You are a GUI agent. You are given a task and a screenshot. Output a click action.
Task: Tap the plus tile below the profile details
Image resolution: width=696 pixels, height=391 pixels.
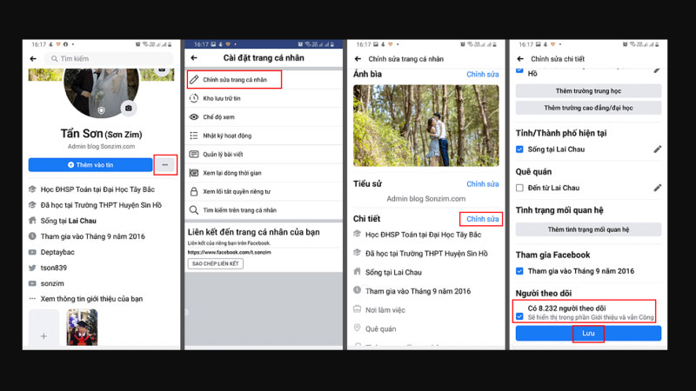coord(43,335)
